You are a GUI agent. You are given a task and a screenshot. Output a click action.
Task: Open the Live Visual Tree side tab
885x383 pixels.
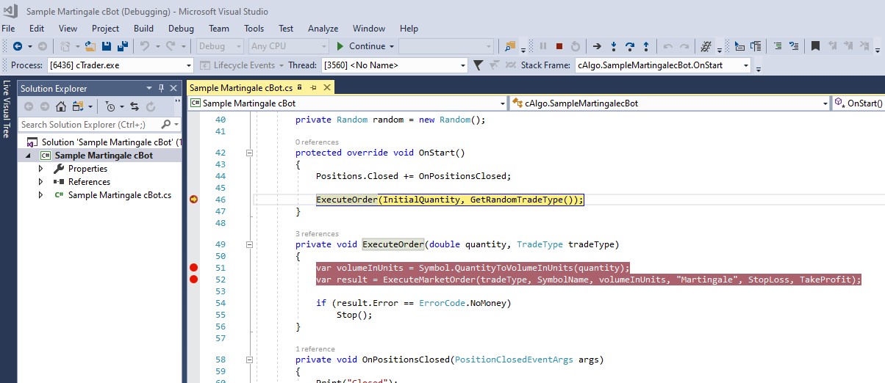coord(7,109)
